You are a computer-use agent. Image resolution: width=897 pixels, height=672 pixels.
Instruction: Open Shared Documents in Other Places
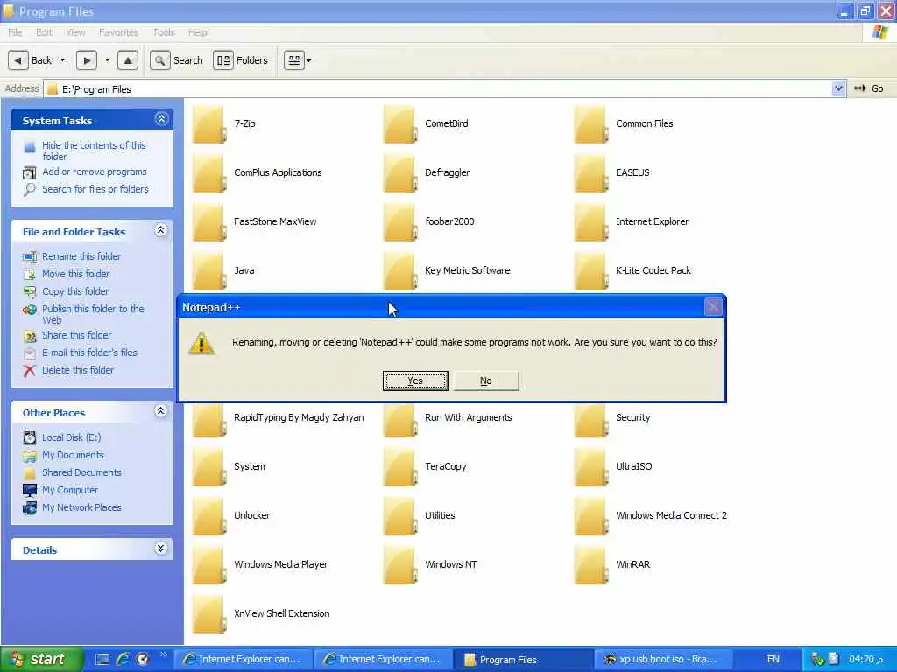tap(81, 472)
